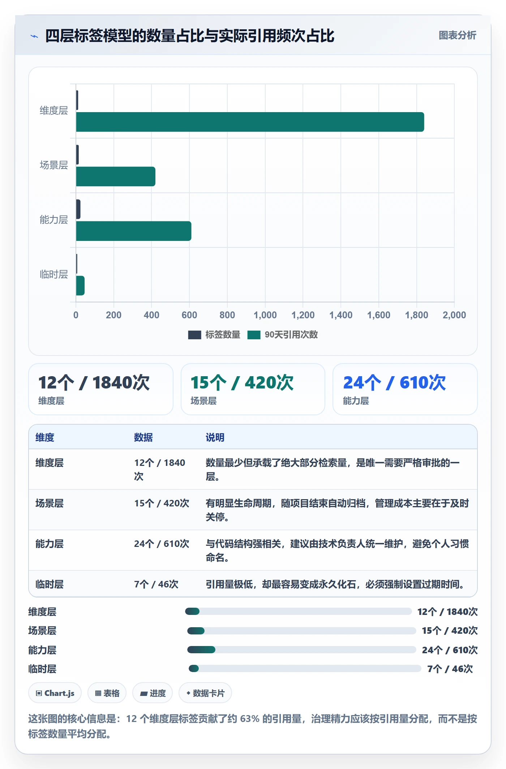Click the Chart.js tag chip
The image size is (506, 769).
click(x=55, y=693)
